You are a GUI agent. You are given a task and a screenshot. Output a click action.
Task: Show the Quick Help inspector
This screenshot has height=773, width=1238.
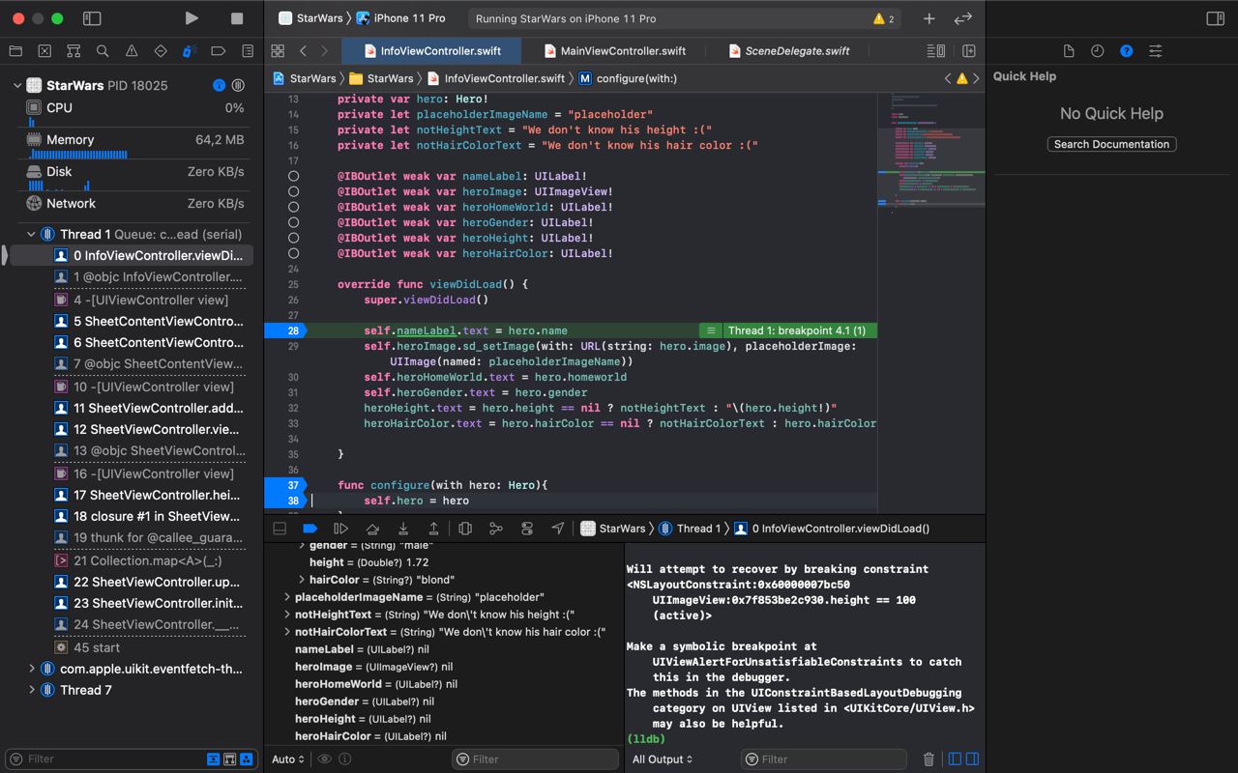pos(1127,51)
